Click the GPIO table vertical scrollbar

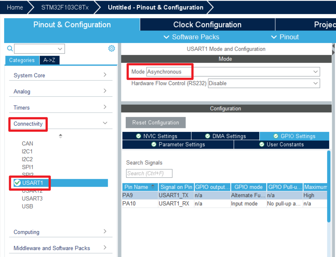click(x=328, y=186)
